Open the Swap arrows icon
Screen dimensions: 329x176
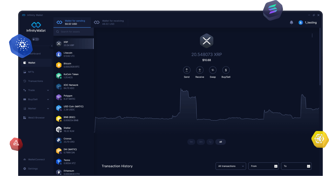click(x=213, y=70)
